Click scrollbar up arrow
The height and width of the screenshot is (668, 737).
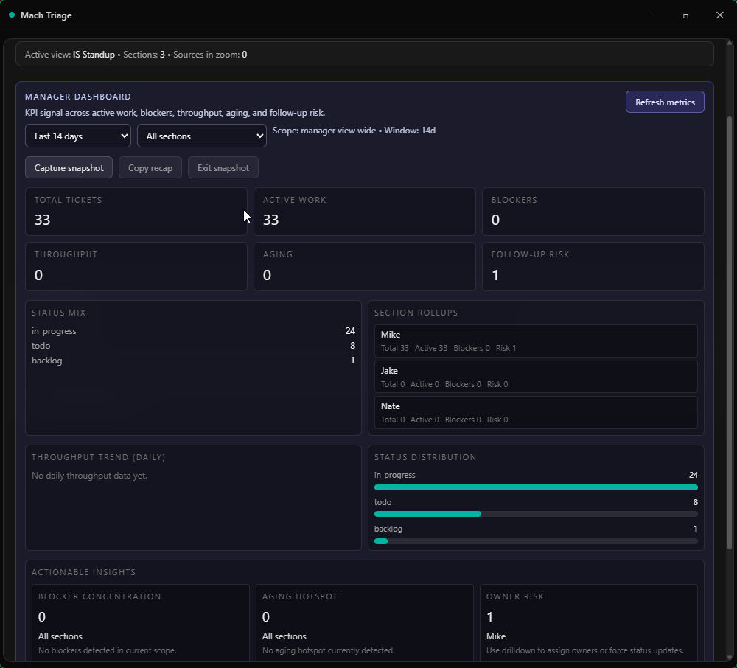pos(730,44)
